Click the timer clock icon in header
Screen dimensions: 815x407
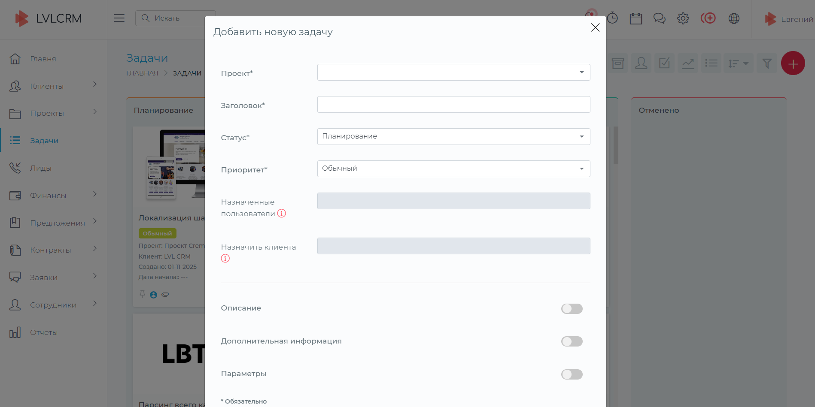click(613, 18)
